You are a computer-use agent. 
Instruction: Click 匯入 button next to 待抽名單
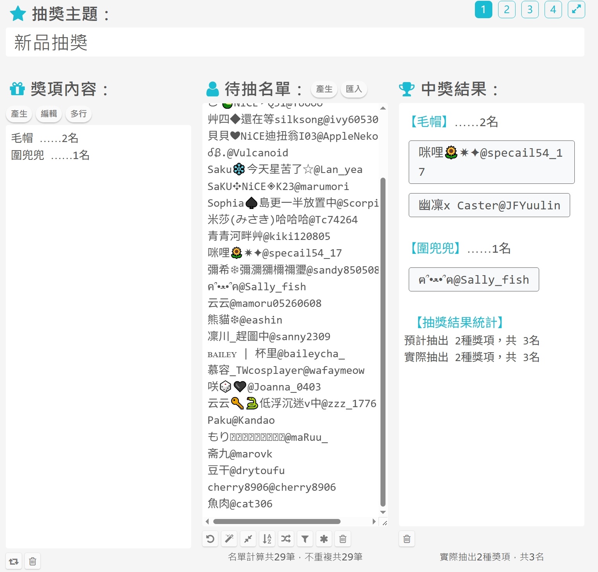point(354,89)
